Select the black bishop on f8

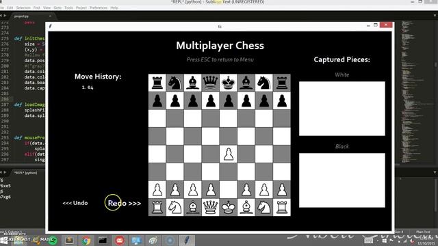(246, 83)
